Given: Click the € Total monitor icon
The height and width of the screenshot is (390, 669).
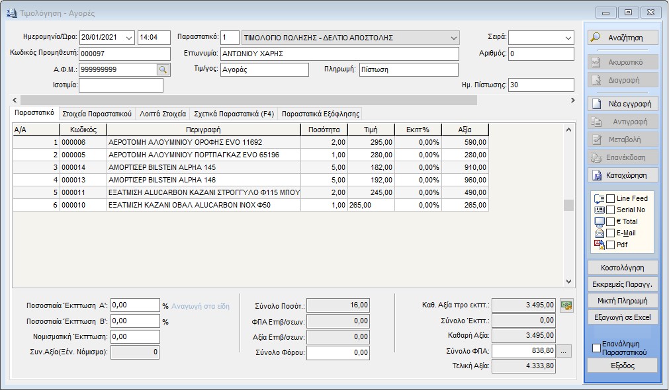Looking at the screenshot, I should click(x=599, y=221).
